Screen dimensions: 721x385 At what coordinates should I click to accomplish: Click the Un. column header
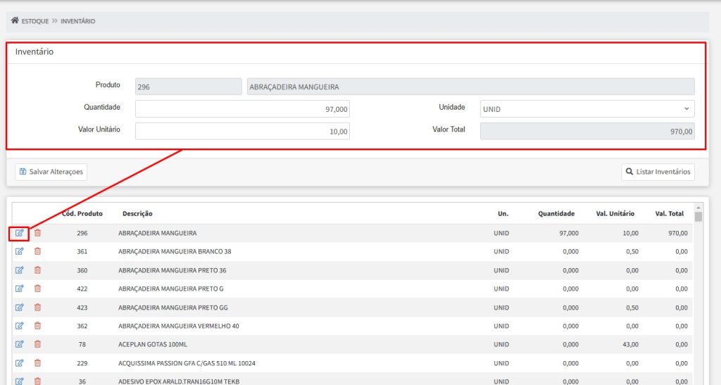(503, 214)
